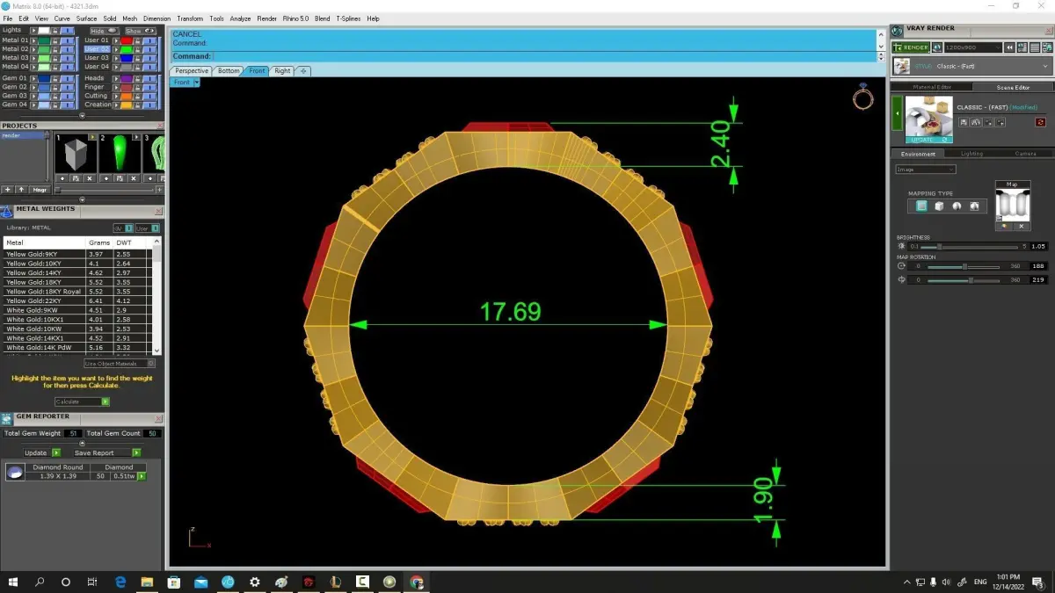Close the Metal Weights panel

158,211
